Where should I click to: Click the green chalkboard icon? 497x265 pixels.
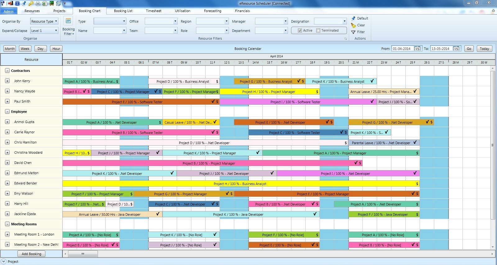51,3
